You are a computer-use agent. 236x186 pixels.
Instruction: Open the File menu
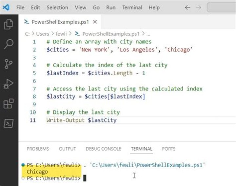click(x=20, y=7)
